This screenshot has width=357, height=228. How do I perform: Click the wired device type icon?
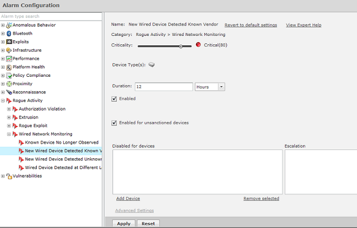(151, 65)
